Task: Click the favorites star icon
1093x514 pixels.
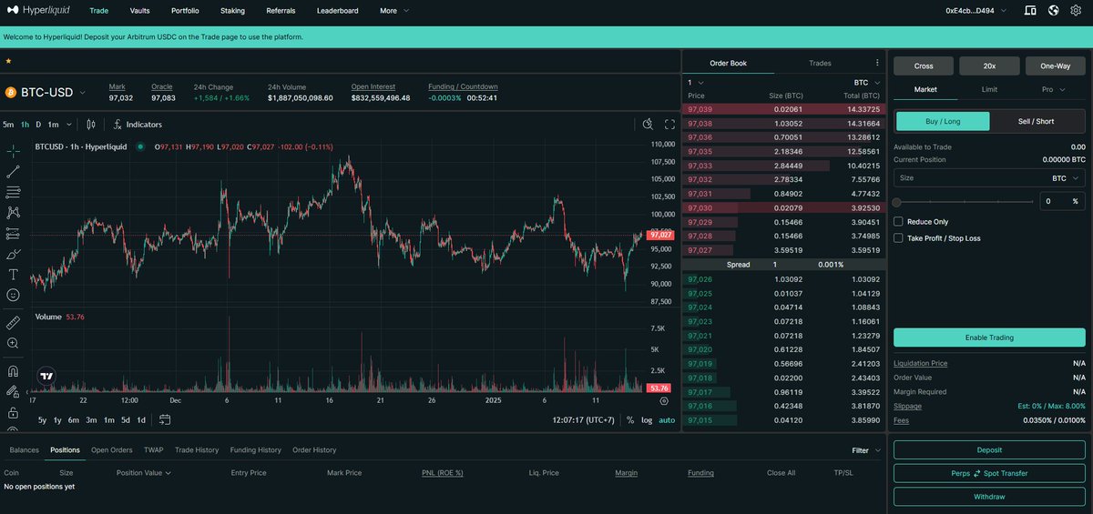Action: click(x=8, y=61)
